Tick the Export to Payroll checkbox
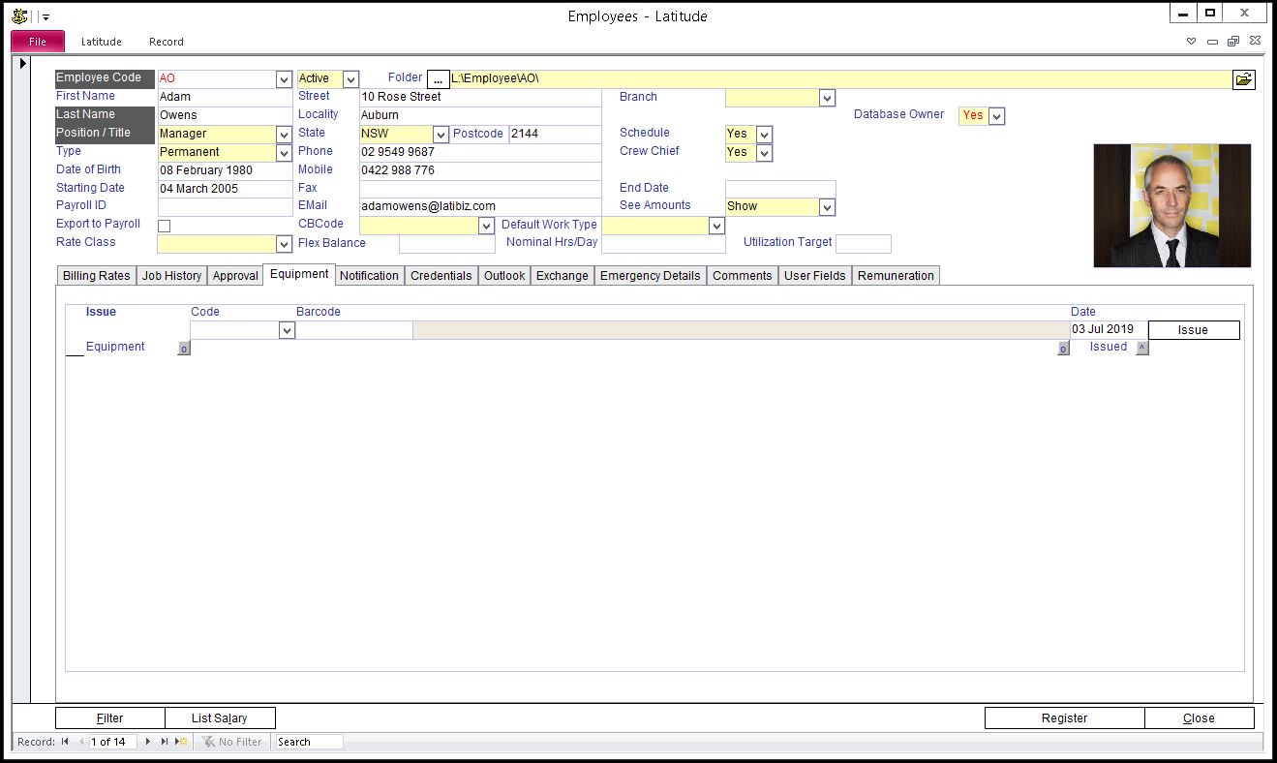The height and width of the screenshot is (763, 1277). 164,226
